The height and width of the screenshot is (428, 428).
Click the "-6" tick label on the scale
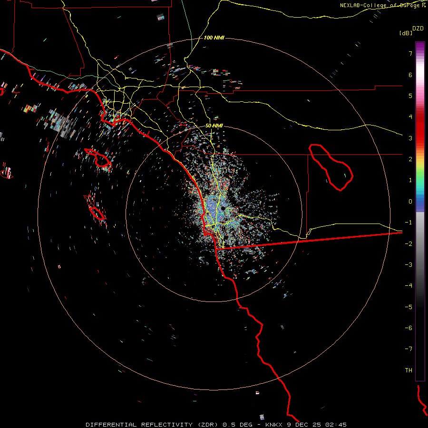click(409, 328)
